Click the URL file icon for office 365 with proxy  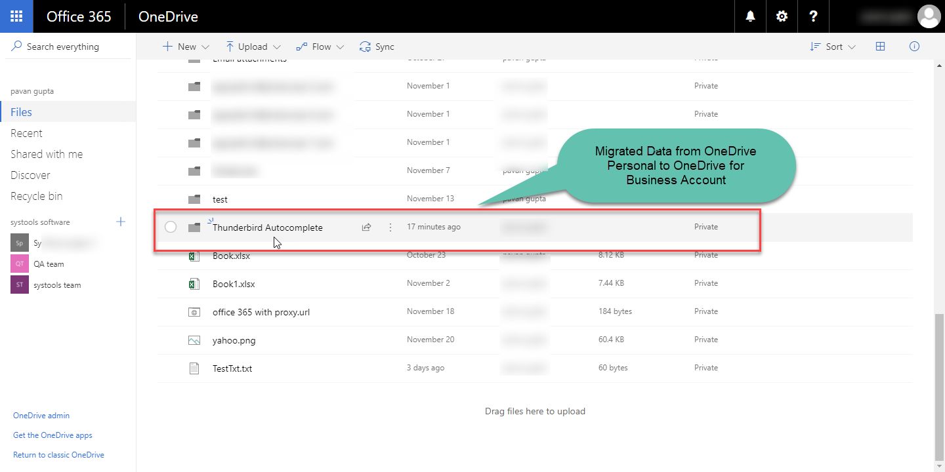(194, 312)
